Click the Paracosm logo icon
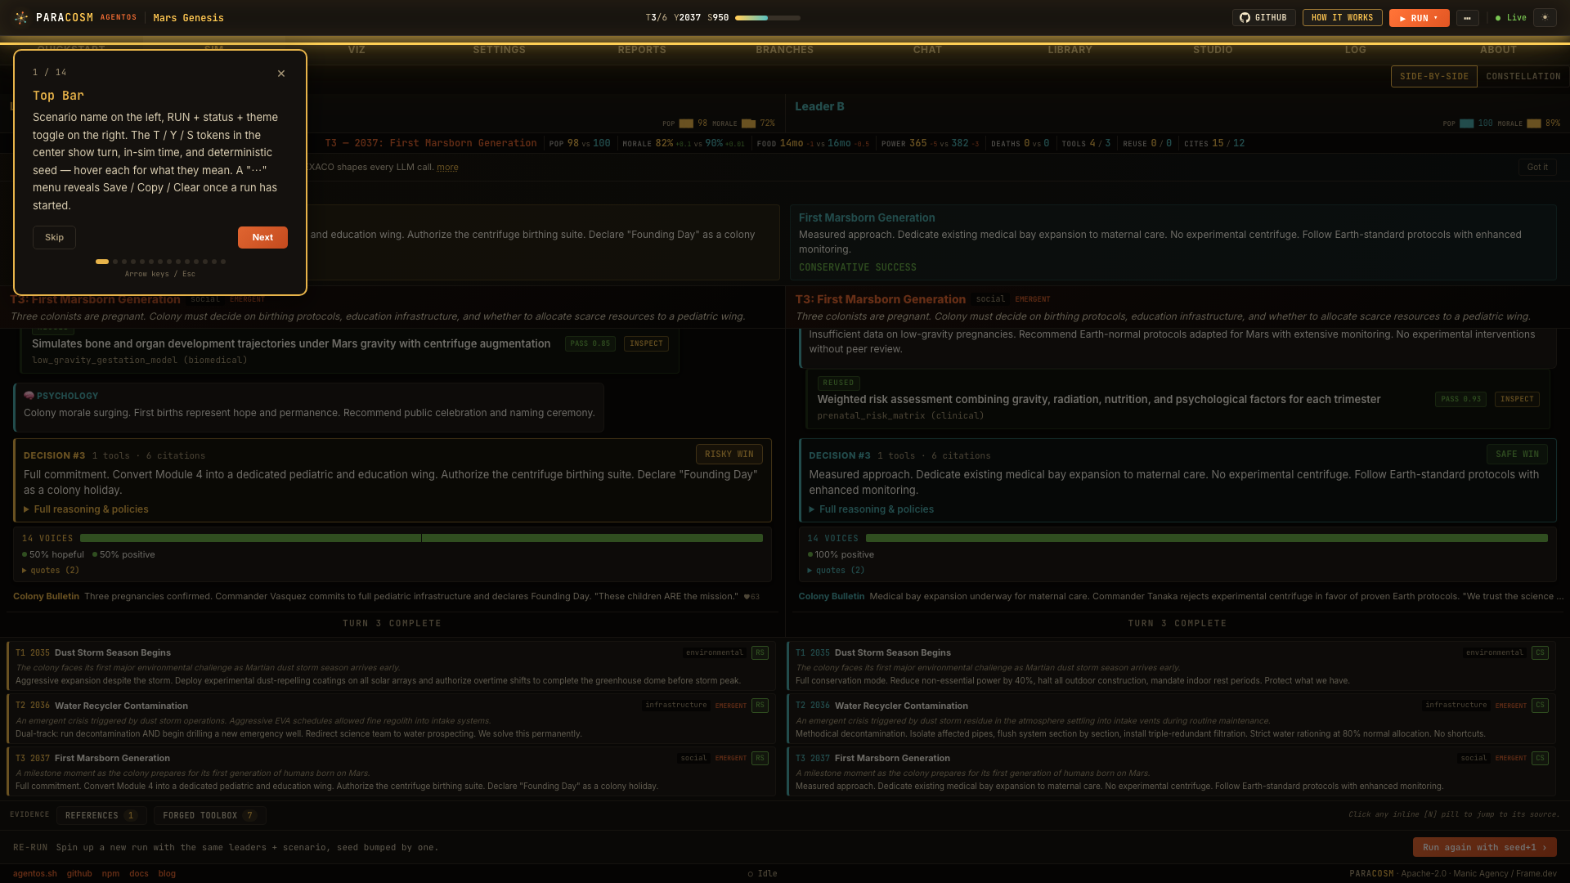 pos(21,18)
